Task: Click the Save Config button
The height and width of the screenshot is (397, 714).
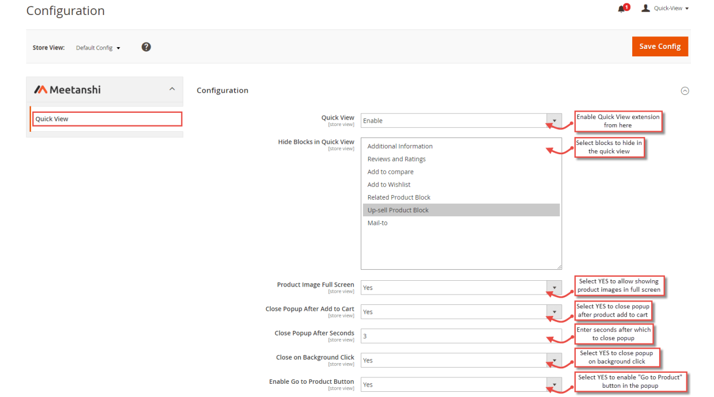Action: point(660,47)
